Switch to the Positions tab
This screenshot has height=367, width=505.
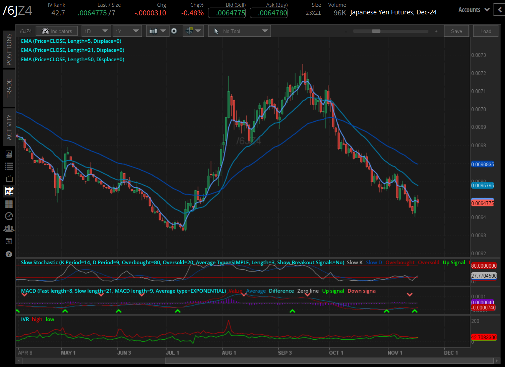point(9,49)
